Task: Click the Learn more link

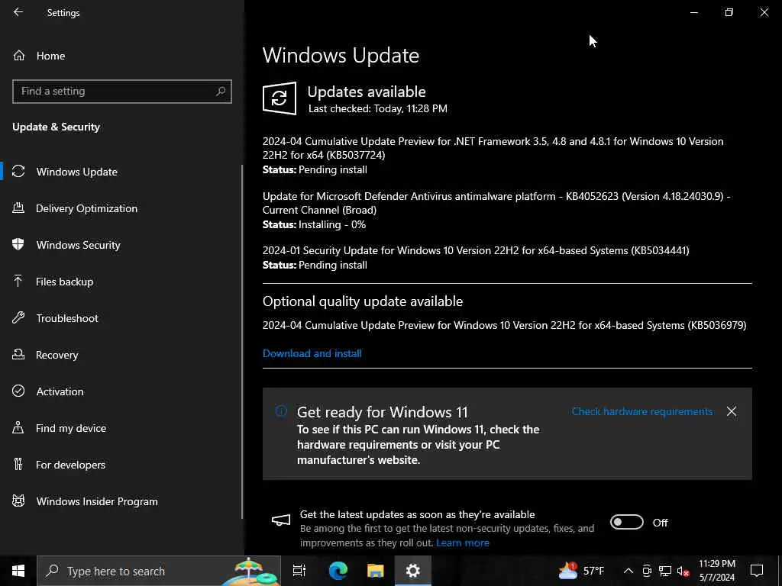Action: click(x=462, y=543)
